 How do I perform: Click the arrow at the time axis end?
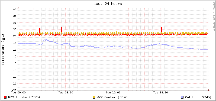[209, 90]
